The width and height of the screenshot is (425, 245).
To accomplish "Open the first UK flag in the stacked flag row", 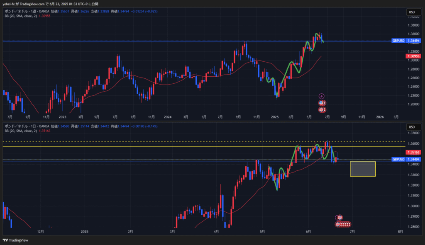I will 338,224.
